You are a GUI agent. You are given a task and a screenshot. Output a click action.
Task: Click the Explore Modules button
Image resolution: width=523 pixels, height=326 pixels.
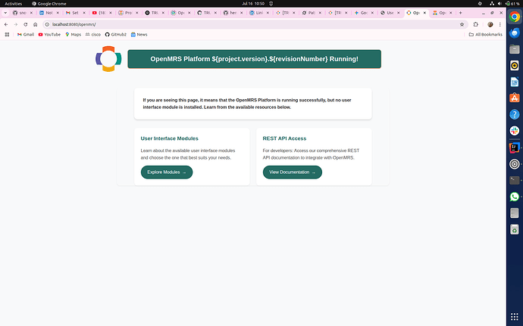pyautogui.click(x=167, y=172)
